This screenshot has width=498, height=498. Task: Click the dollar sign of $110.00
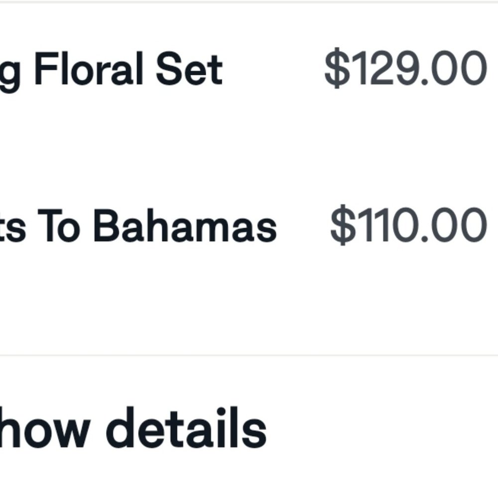tap(343, 227)
